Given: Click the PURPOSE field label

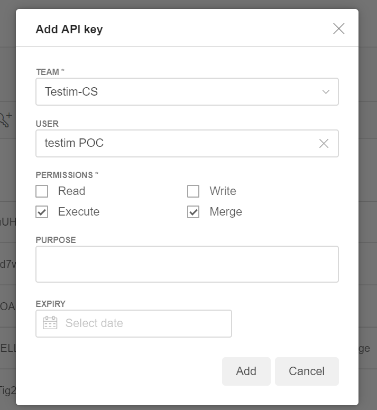Looking at the screenshot, I should click(56, 240).
